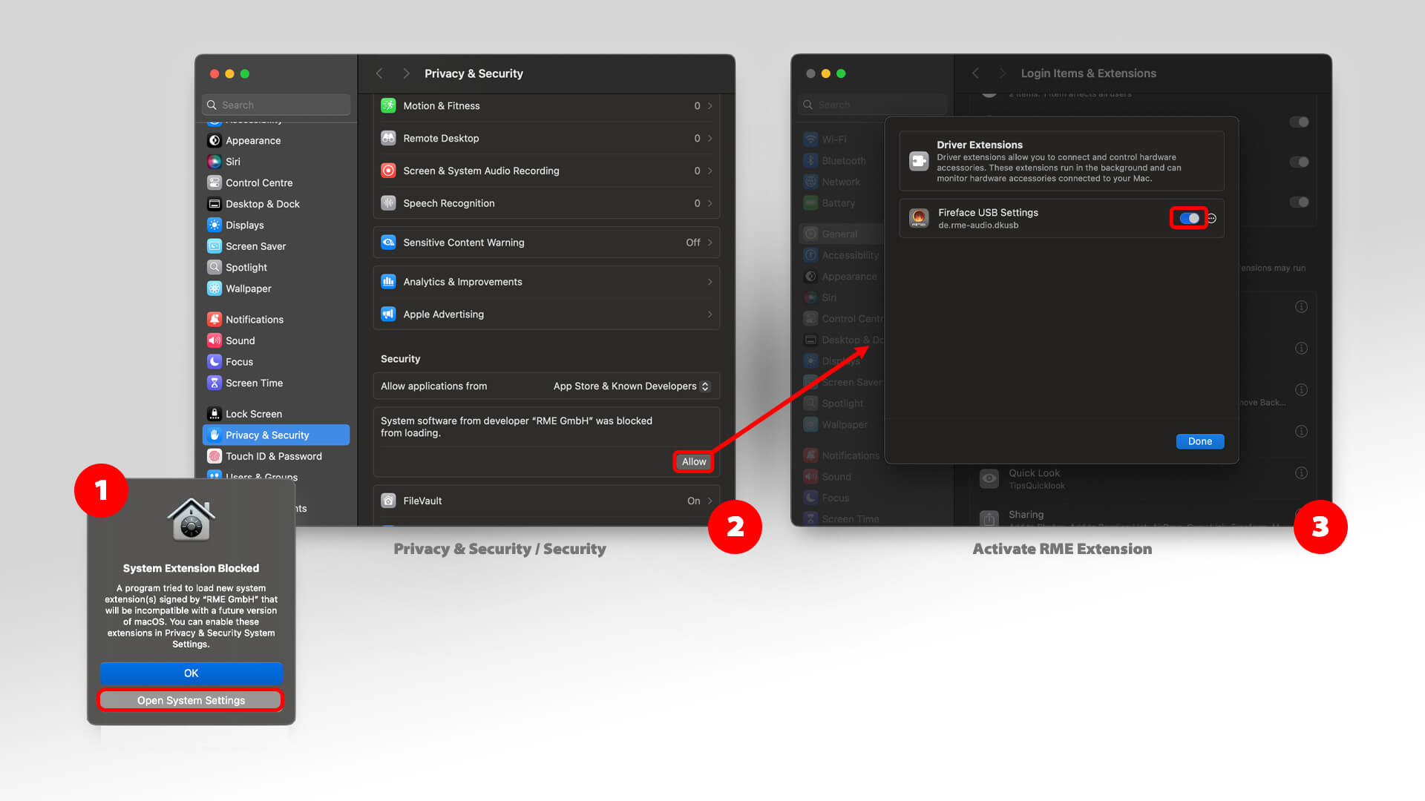
Task: Click the Driver Extensions header icon
Action: coord(919,161)
